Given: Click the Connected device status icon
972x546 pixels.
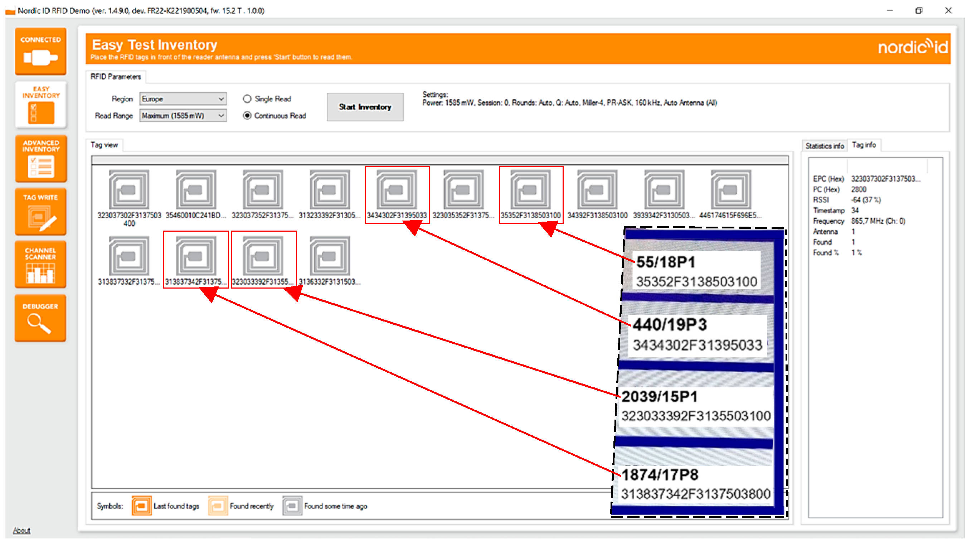Looking at the screenshot, I should coord(41,52).
